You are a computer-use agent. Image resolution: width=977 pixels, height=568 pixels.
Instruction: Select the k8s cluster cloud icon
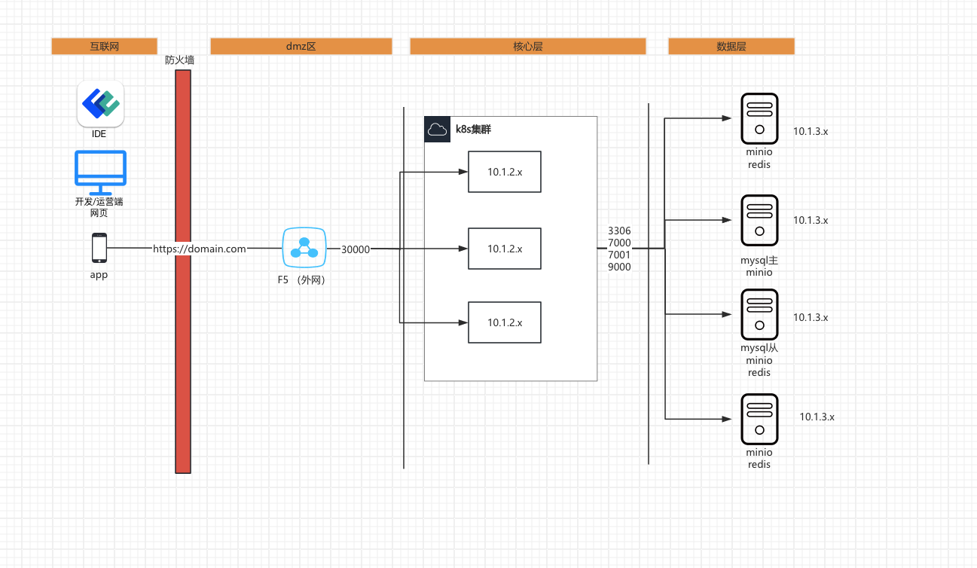tap(437, 130)
